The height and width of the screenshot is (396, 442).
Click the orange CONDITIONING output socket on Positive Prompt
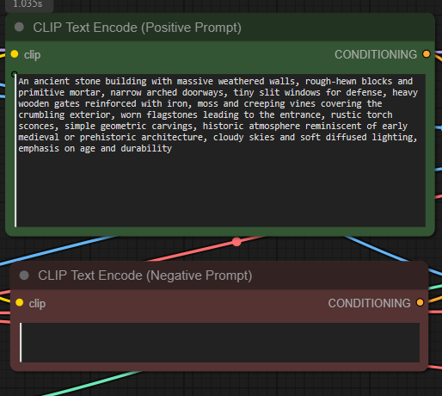[x=427, y=54]
